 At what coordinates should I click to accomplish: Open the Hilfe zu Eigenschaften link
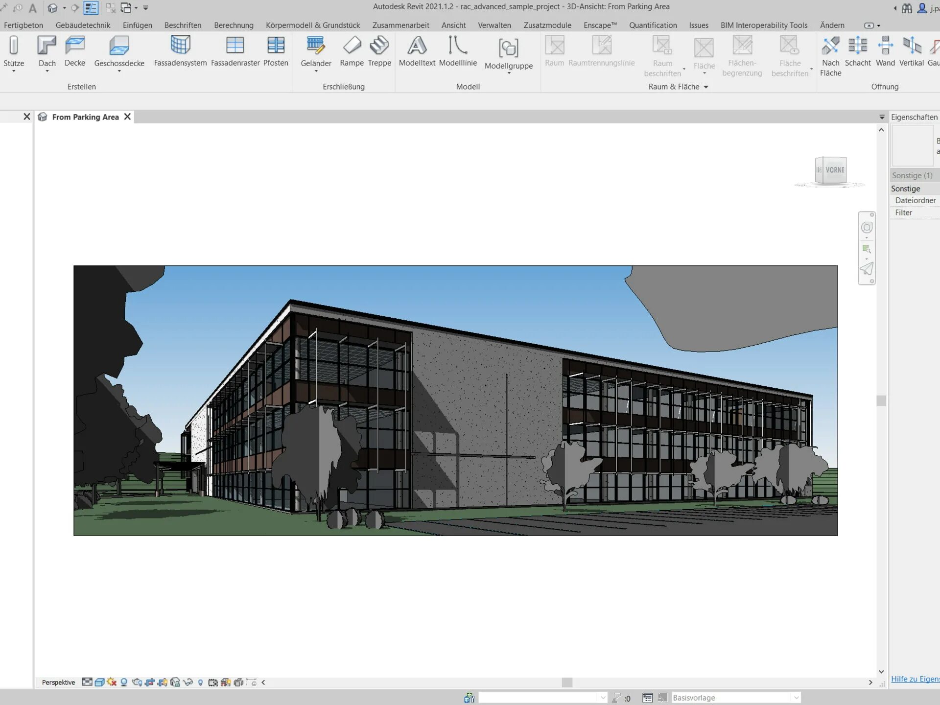point(914,679)
